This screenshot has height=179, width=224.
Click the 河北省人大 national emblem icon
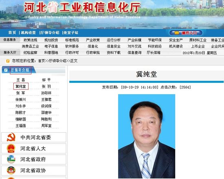[x=11, y=149]
